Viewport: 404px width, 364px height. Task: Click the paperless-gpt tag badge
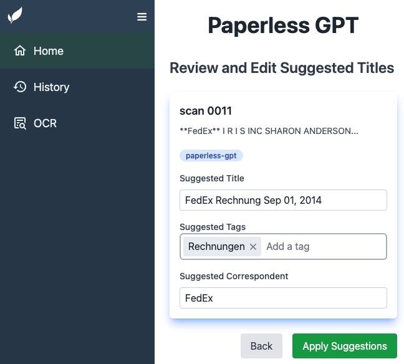[x=211, y=155]
